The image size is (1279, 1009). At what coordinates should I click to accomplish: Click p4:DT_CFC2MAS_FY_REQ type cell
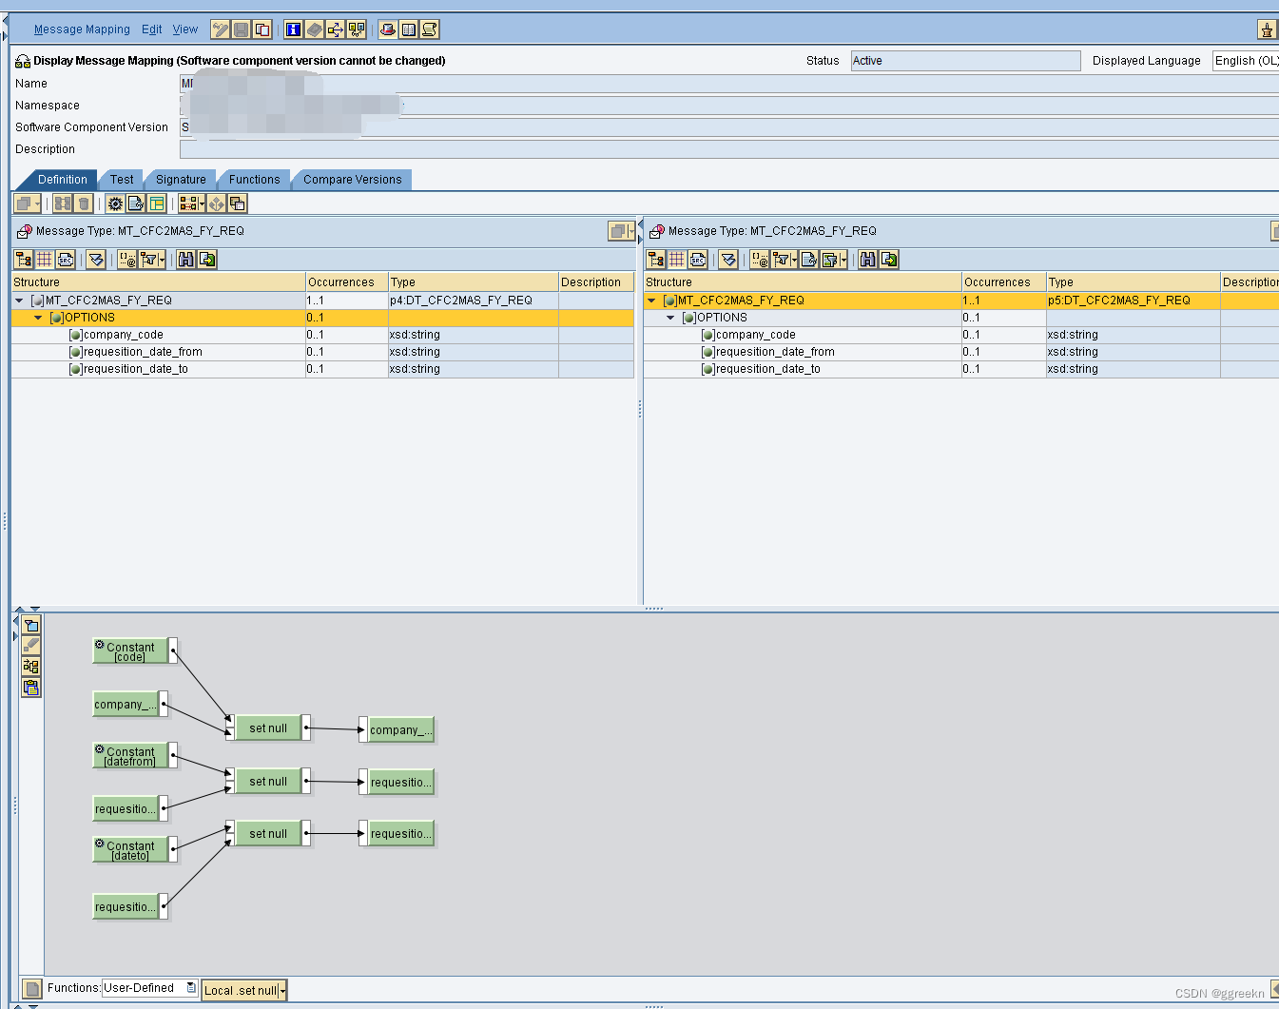(x=473, y=301)
